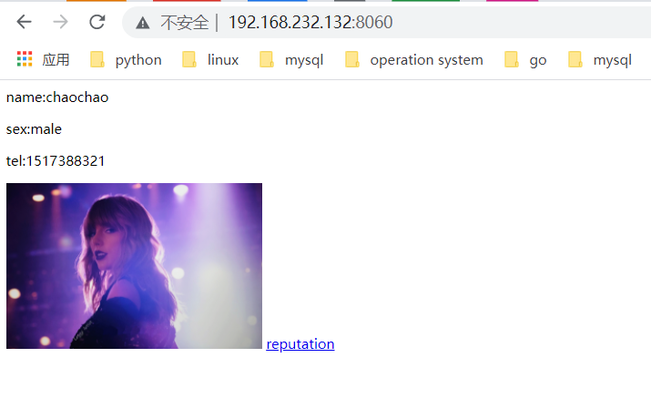Viewport: 651px width, 419px height.
Task: Open the operation system bookmark folder
Action: pos(414,60)
